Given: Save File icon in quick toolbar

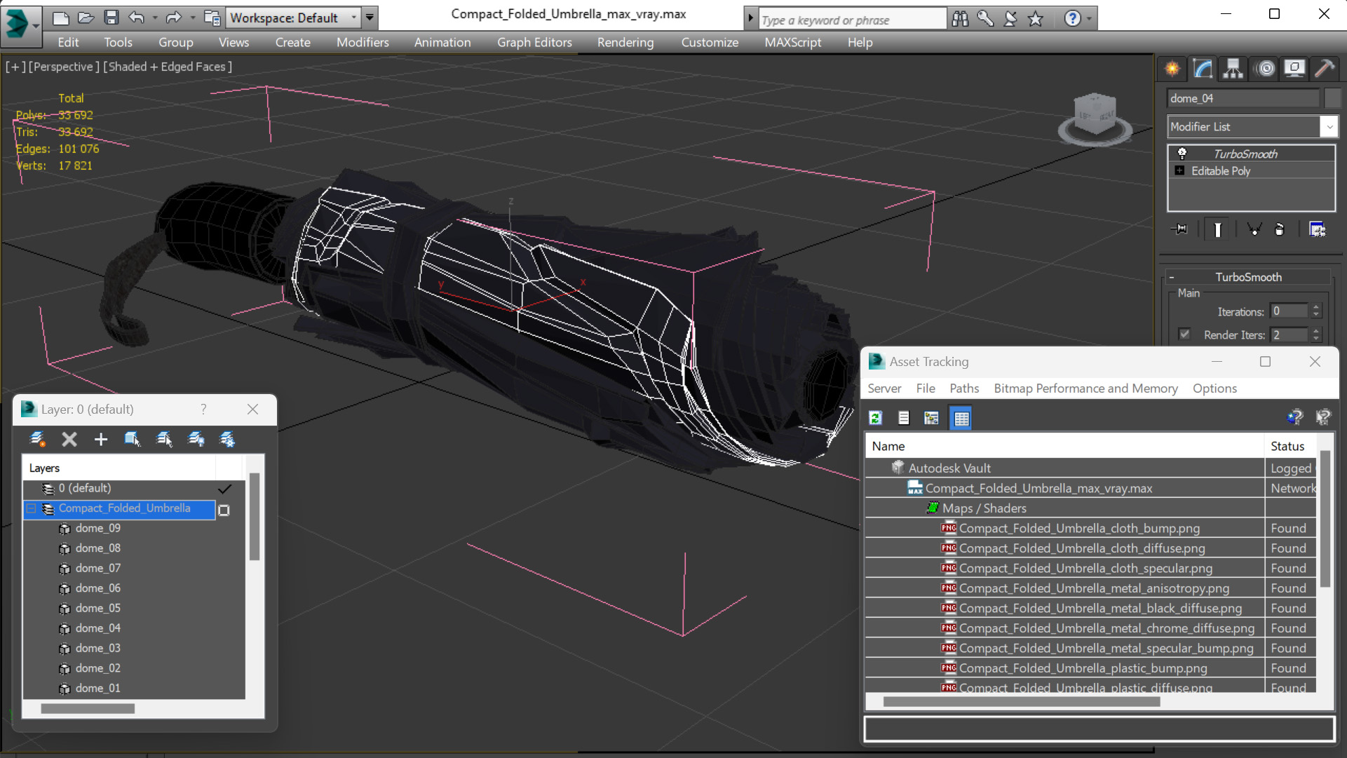Looking at the screenshot, I should 111,18.
